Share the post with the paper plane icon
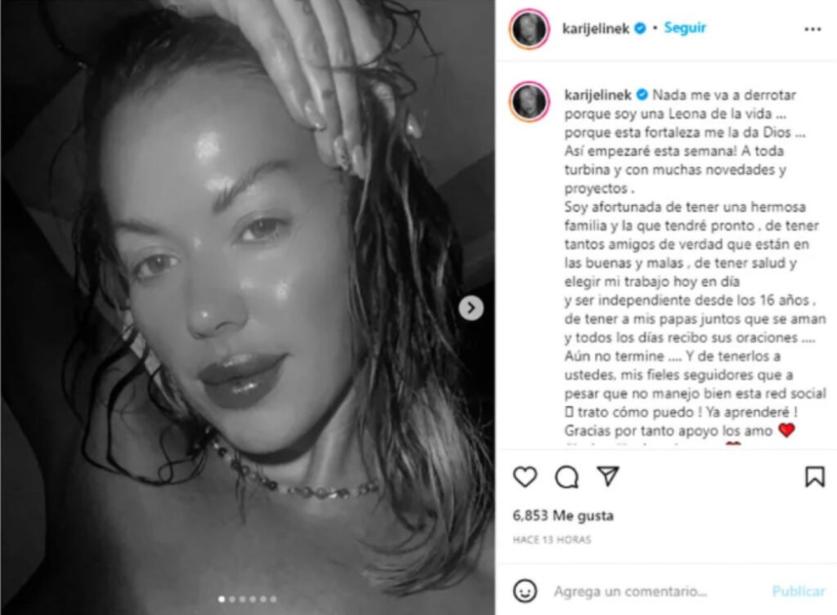 (607, 476)
